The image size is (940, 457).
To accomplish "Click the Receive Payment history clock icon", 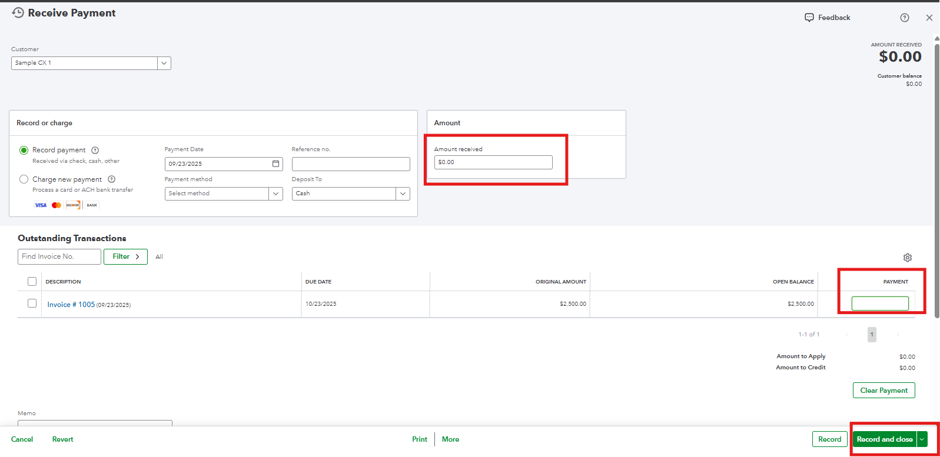I will pyautogui.click(x=18, y=13).
